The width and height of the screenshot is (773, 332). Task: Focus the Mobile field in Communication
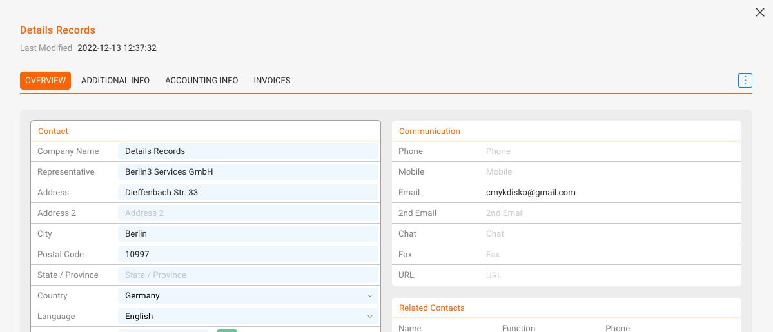(x=611, y=171)
